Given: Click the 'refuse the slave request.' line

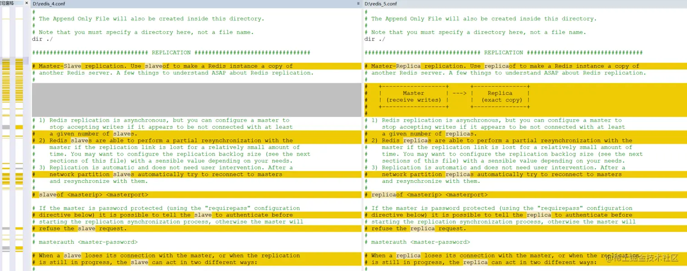Looking at the screenshot, I should click(196, 229).
